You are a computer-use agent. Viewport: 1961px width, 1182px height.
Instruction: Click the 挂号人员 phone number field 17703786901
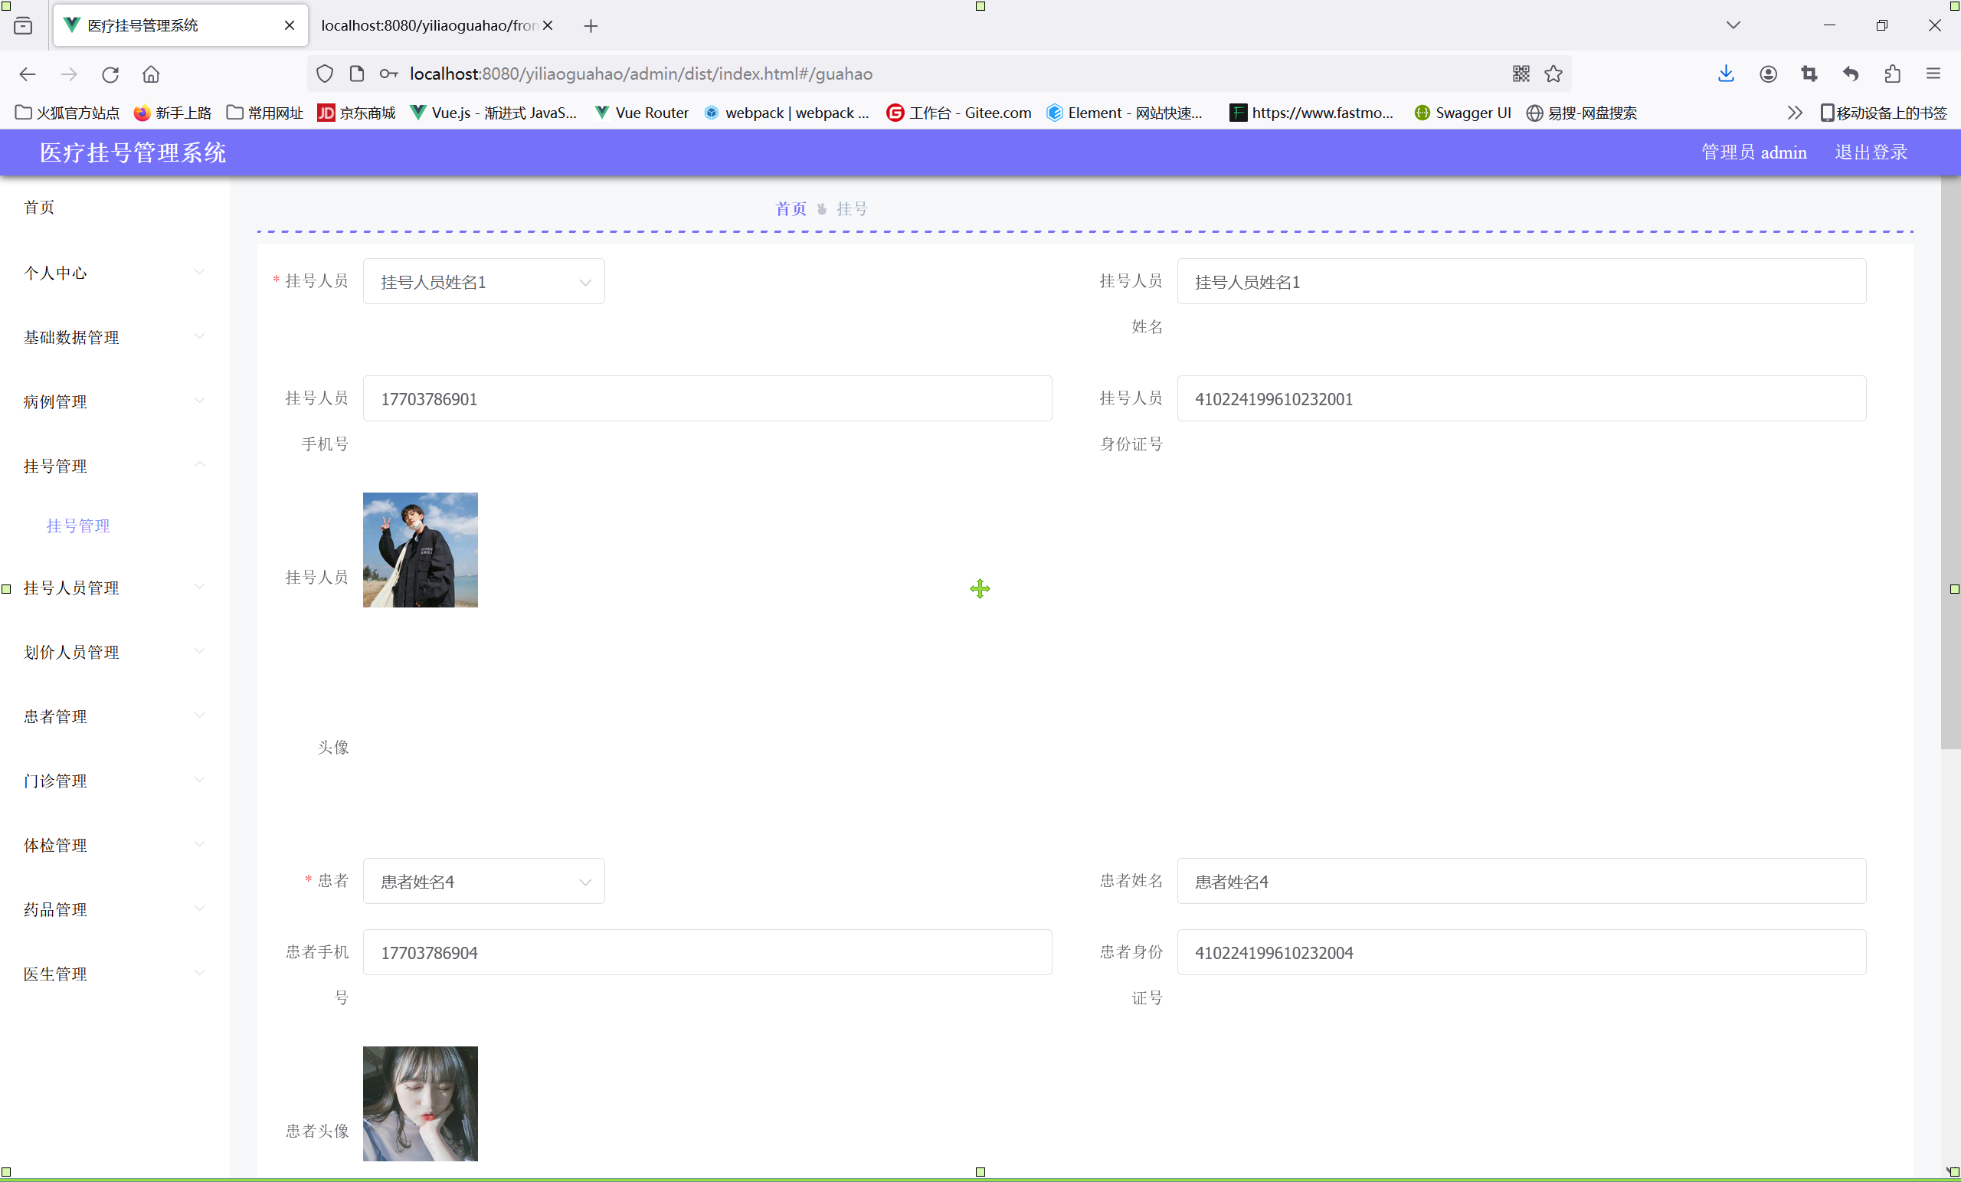point(707,399)
